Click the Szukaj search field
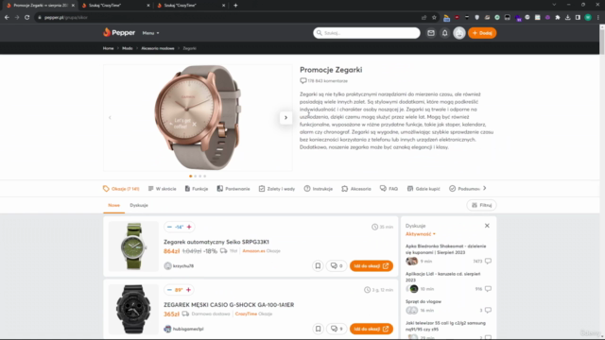This screenshot has height=340, width=605. (x=367, y=33)
